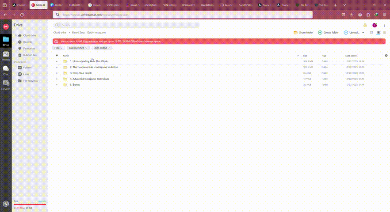390x212 pixels.
Task: Open the Date added filter dropdown
Action: pos(102,48)
